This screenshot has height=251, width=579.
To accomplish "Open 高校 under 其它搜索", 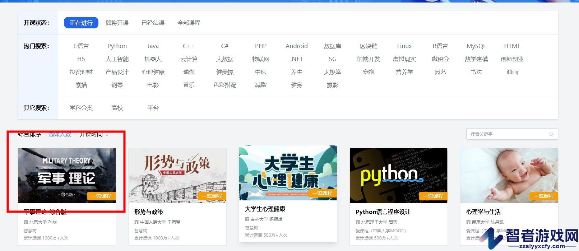I will pyautogui.click(x=117, y=108).
